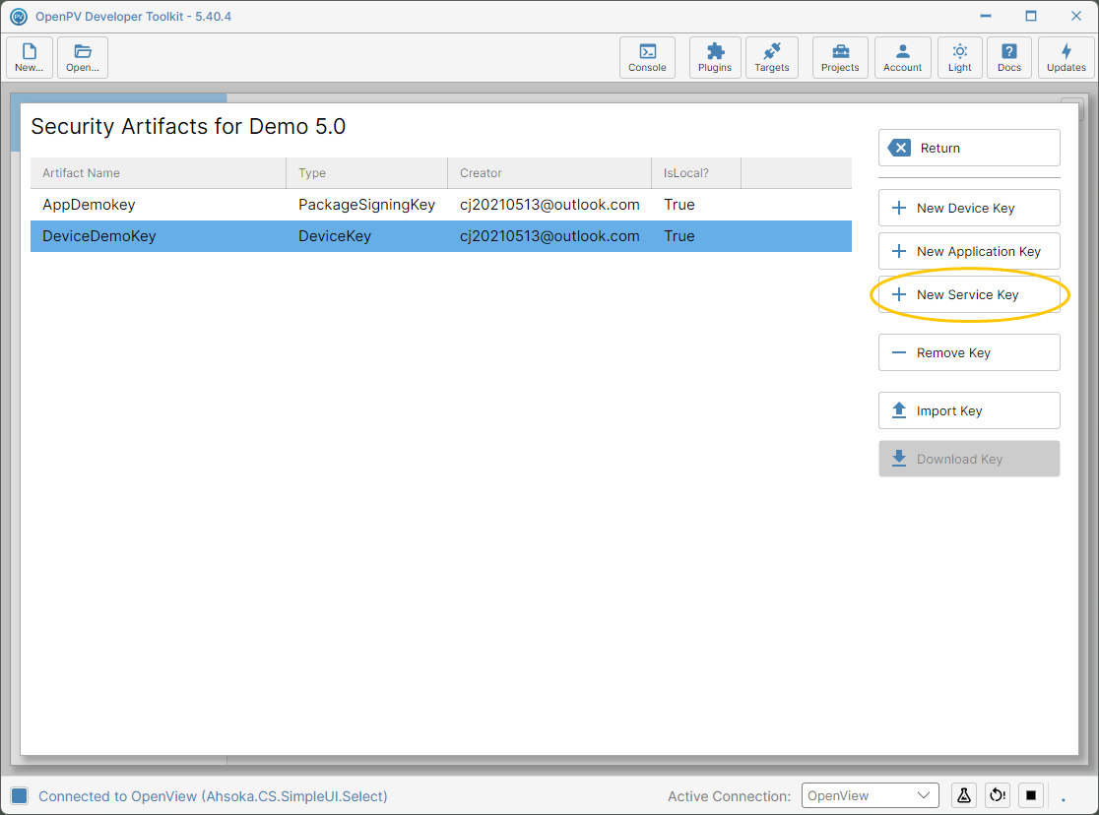
Task: Sort by Creator column header
Action: coord(549,173)
